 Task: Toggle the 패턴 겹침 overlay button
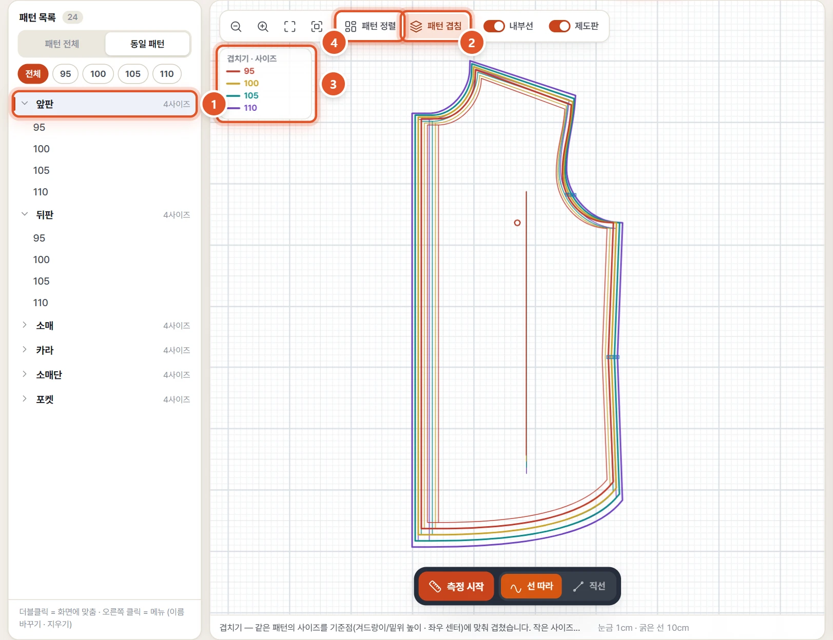coord(436,26)
